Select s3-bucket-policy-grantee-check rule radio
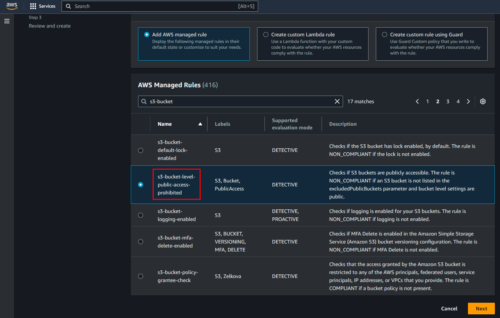 (x=141, y=276)
